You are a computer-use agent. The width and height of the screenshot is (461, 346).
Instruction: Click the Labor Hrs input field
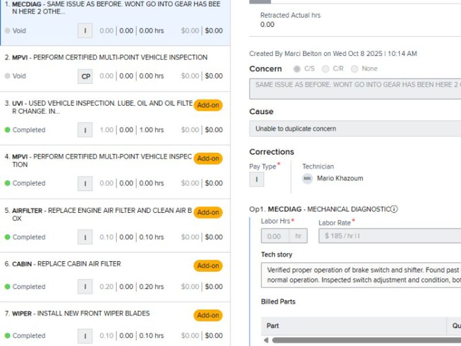(x=275, y=236)
